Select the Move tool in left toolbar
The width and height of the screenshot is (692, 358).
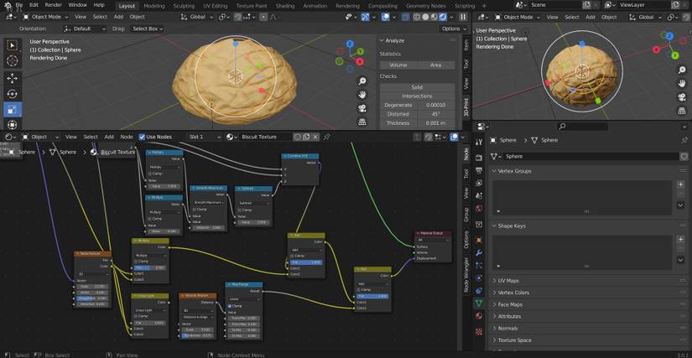coord(13,79)
